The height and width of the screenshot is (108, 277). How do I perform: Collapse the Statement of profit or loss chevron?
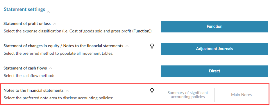tap(55, 23)
